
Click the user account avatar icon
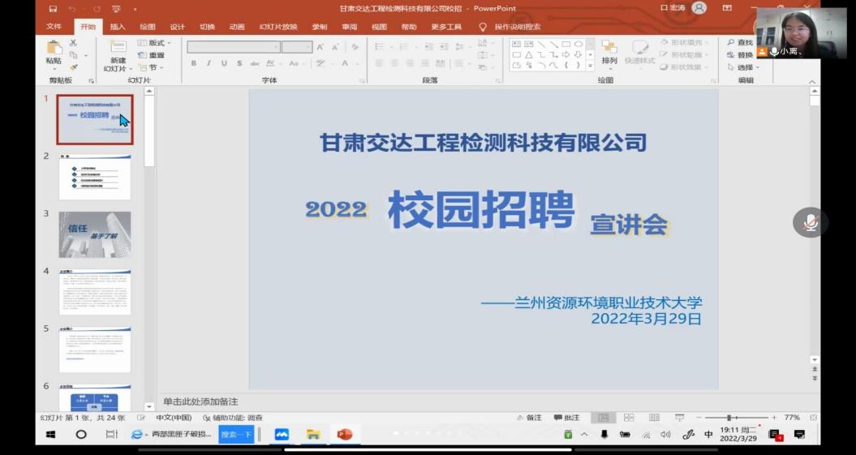699,7
